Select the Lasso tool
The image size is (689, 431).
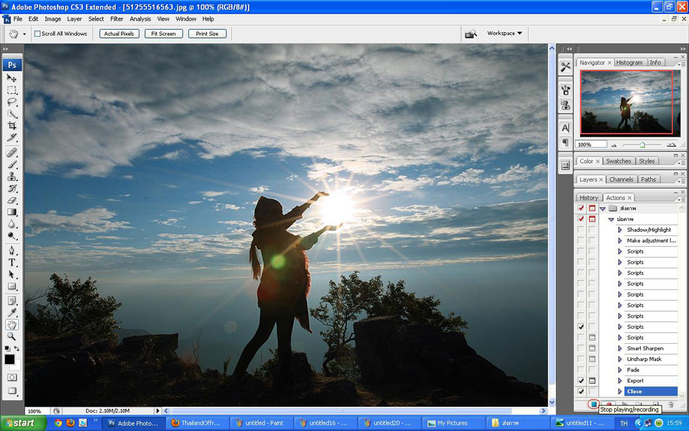point(12,102)
